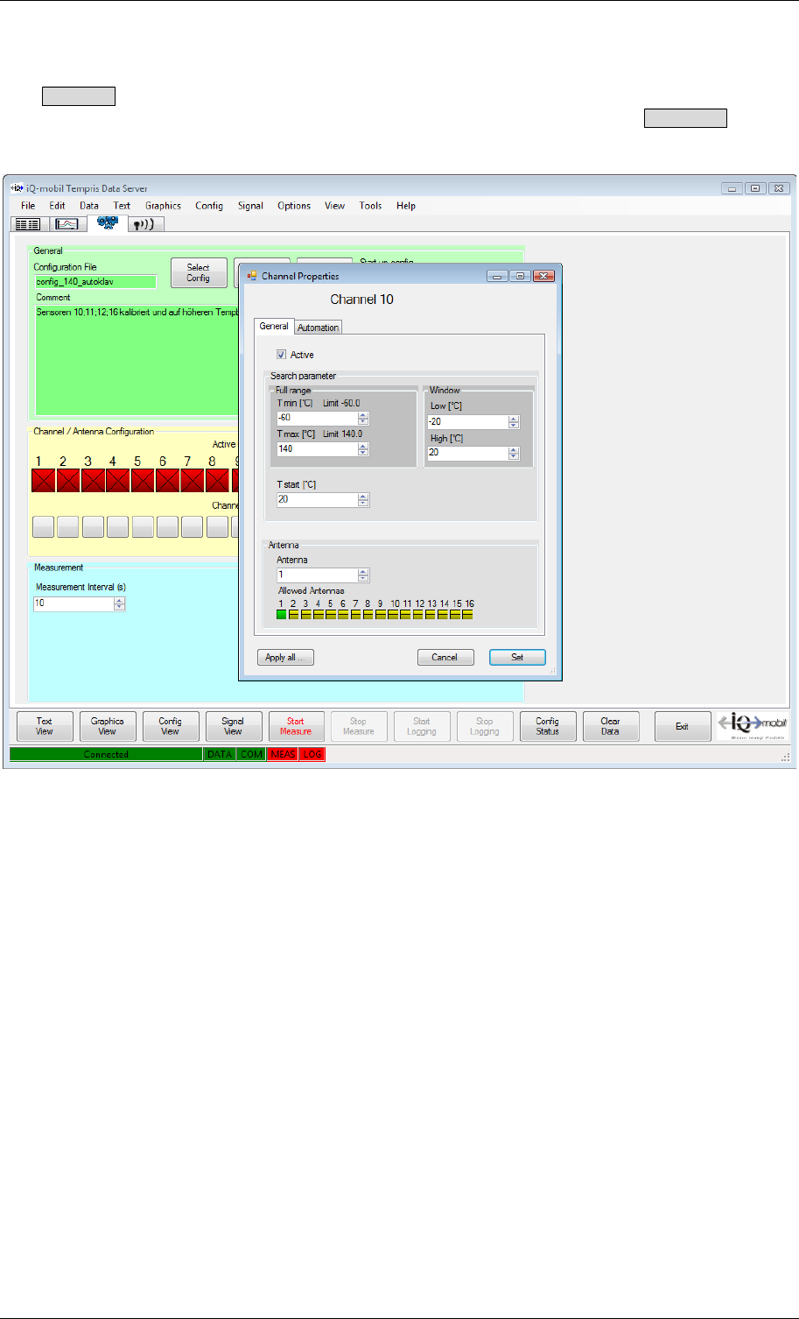Click the Cancel button

coord(445,657)
